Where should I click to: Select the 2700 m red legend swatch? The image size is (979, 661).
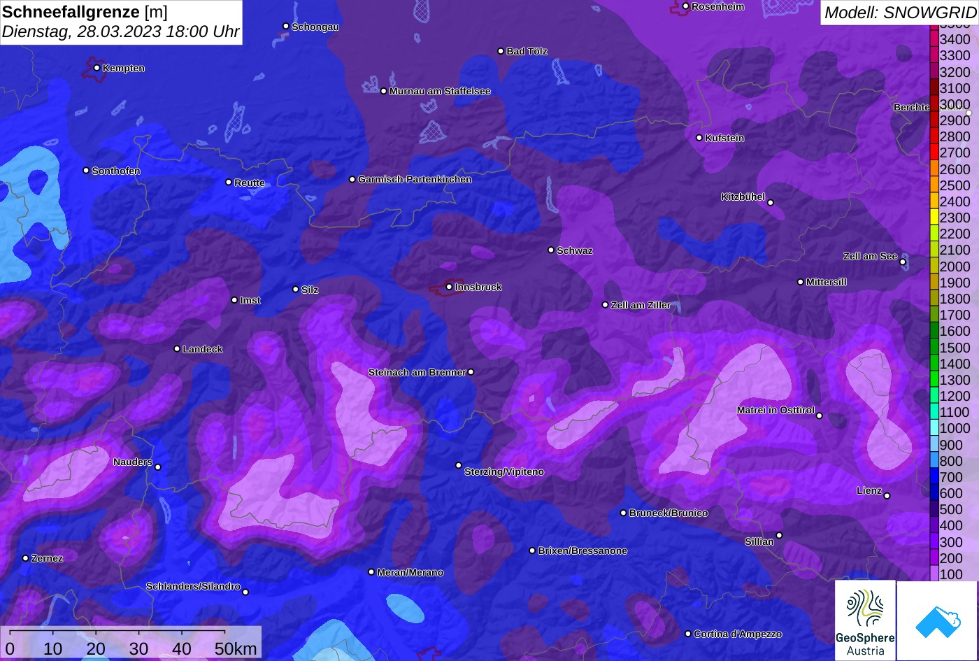(934, 152)
